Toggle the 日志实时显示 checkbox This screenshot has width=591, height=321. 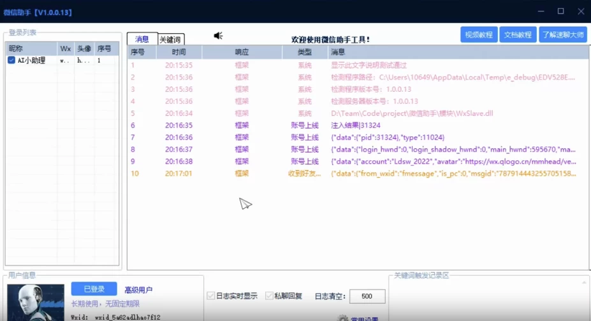pyautogui.click(x=211, y=296)
